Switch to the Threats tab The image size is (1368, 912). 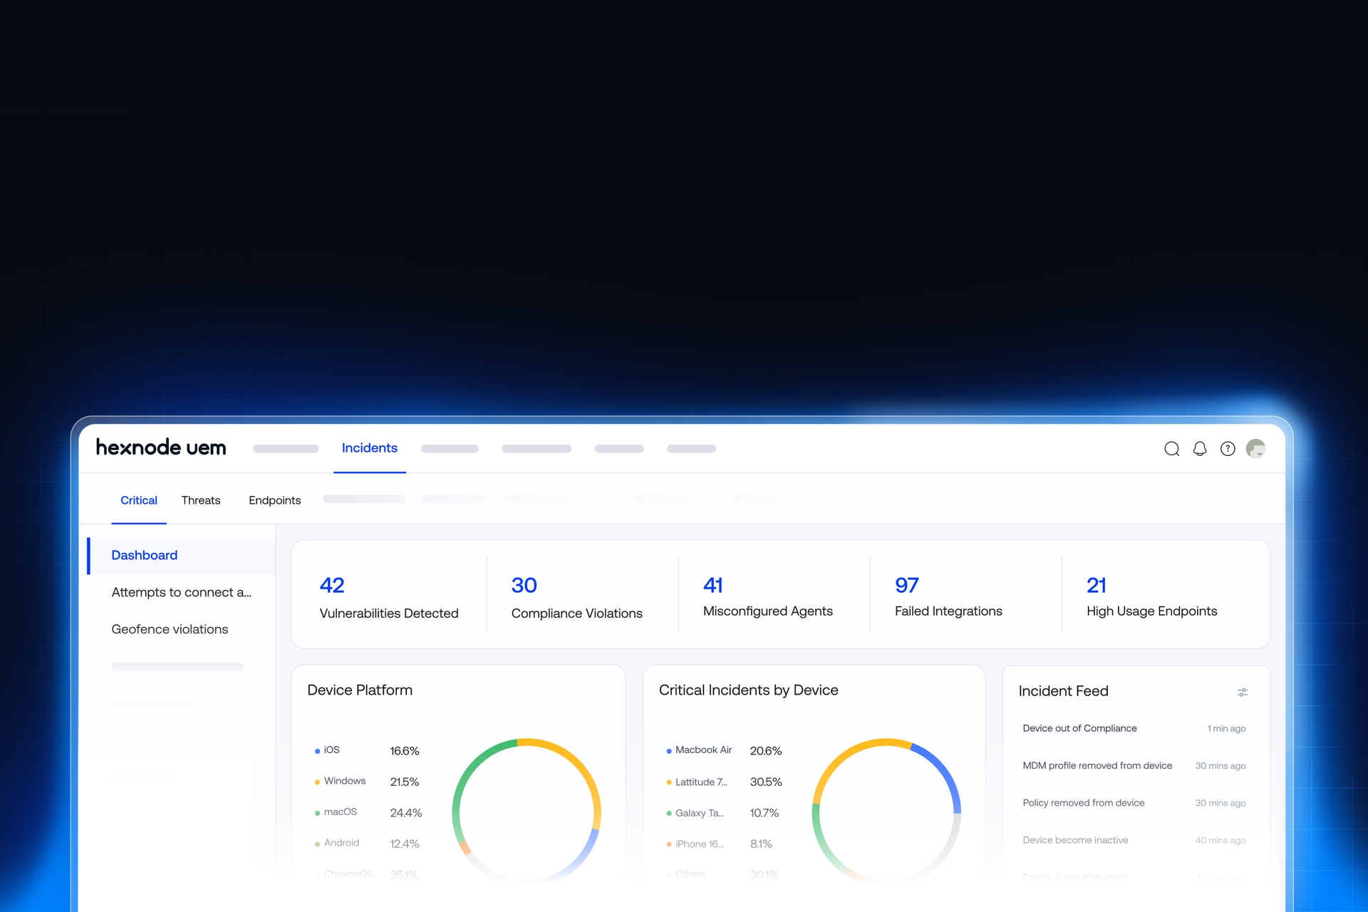[200, 500]
